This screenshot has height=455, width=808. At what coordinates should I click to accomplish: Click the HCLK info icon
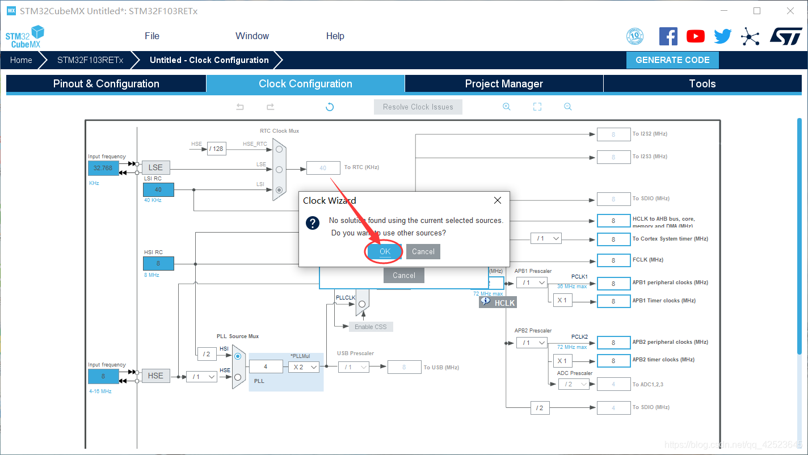(485, 301)
